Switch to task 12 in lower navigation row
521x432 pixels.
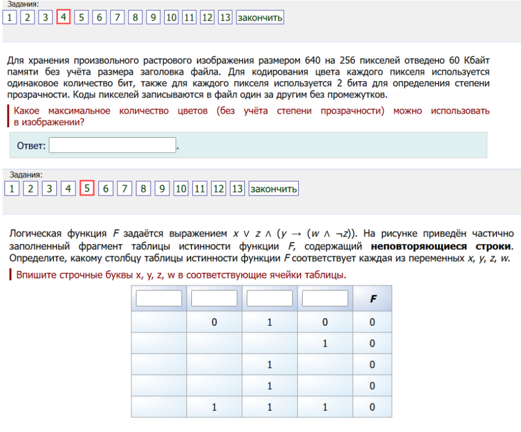218,189
